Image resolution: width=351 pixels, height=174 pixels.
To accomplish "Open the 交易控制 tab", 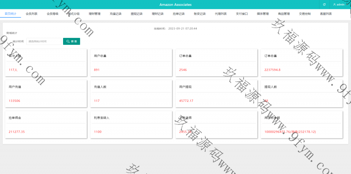I will click(x=305, y=14).
